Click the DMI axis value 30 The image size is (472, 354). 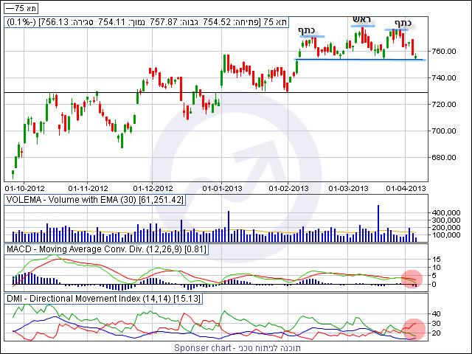pyautogui.click(x=436, y=324)
